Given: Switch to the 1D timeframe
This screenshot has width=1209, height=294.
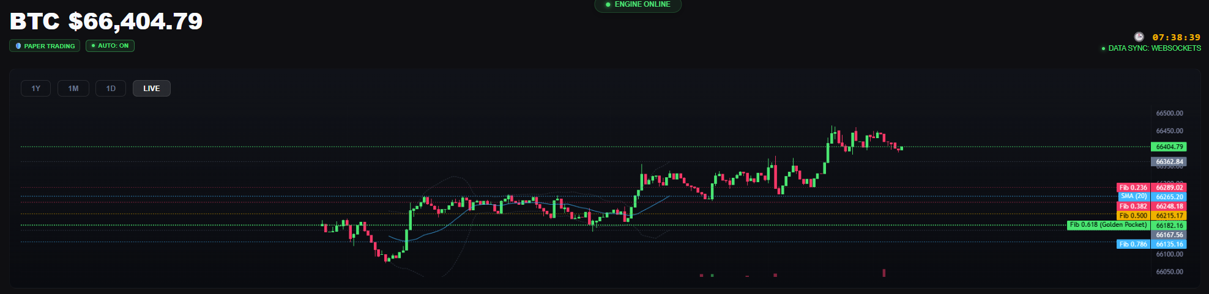Looking at the screenshot, I should coord(111,89).
